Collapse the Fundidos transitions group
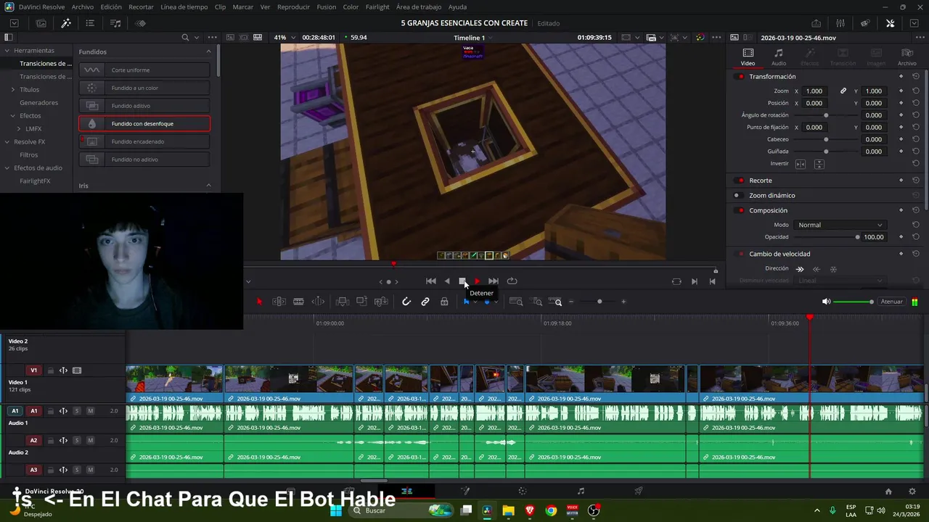929x522 pixels. [208, 51]
